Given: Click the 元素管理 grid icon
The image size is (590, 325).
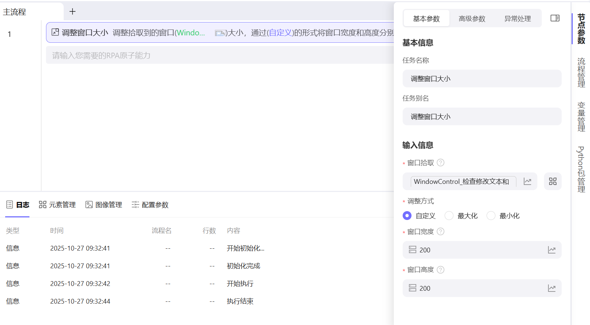Looking at the screenshot, I should [43, 205].
